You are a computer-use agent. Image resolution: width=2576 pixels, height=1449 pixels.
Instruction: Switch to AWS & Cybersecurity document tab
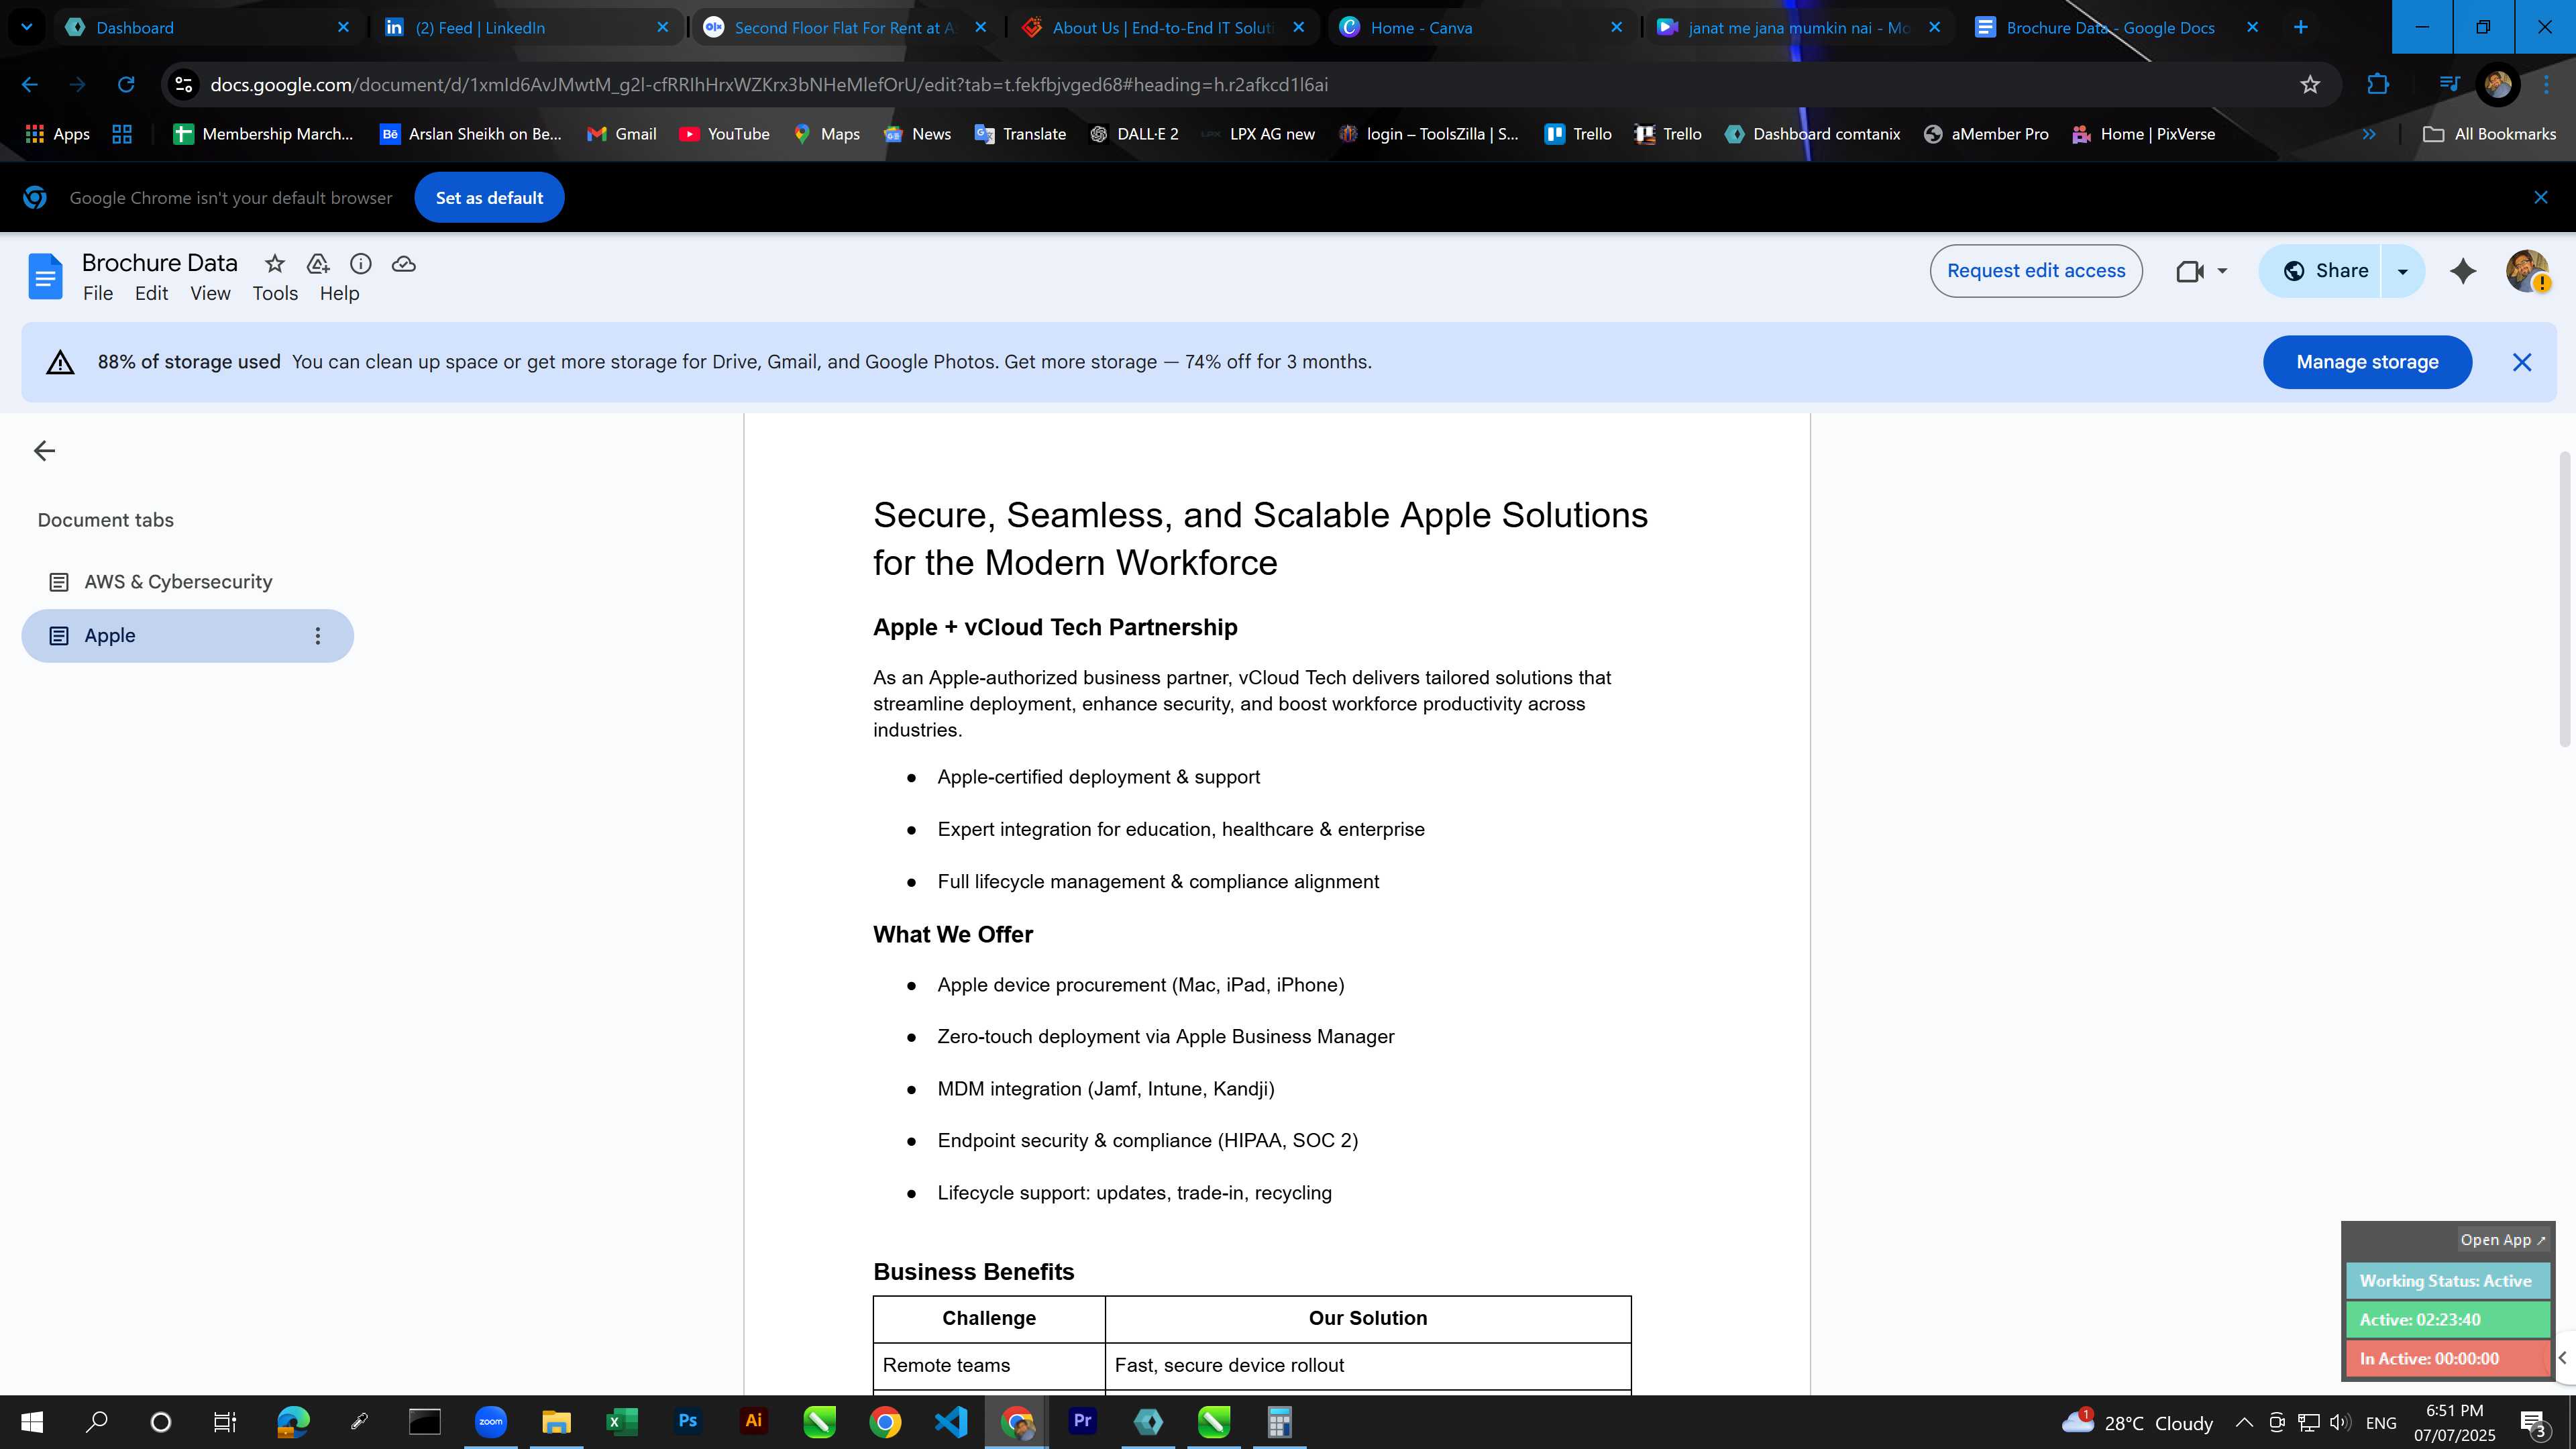click(x=188, y=582)
